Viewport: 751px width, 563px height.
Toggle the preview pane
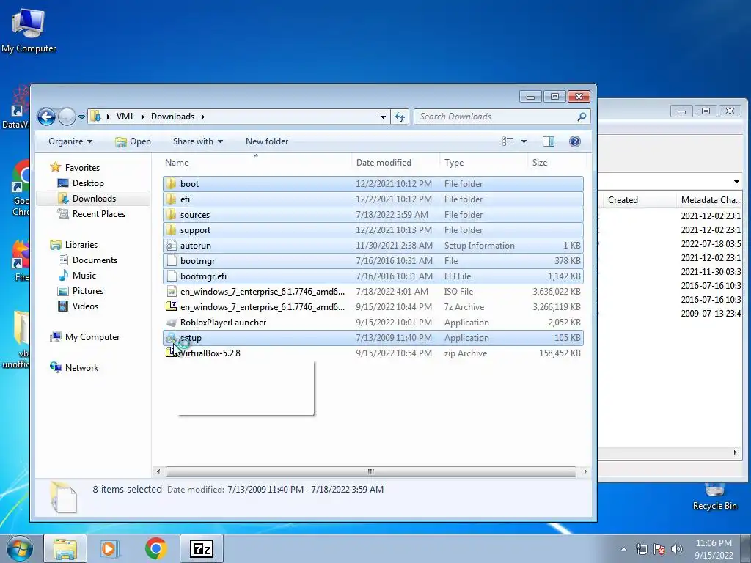549,141
